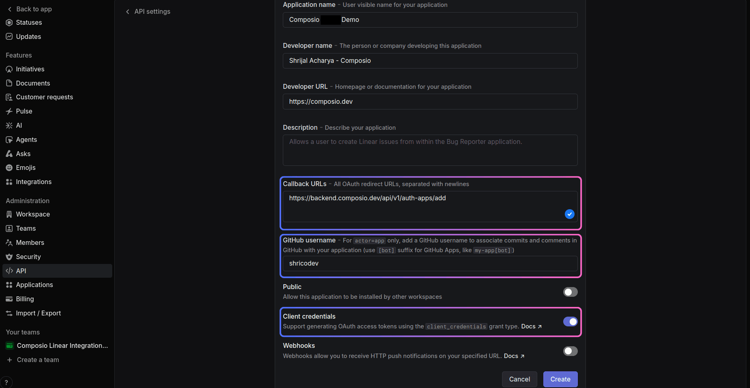The width and height of the screenshot is (750, 388).
Task: Click the Administration section header
Action: point(28,201)
